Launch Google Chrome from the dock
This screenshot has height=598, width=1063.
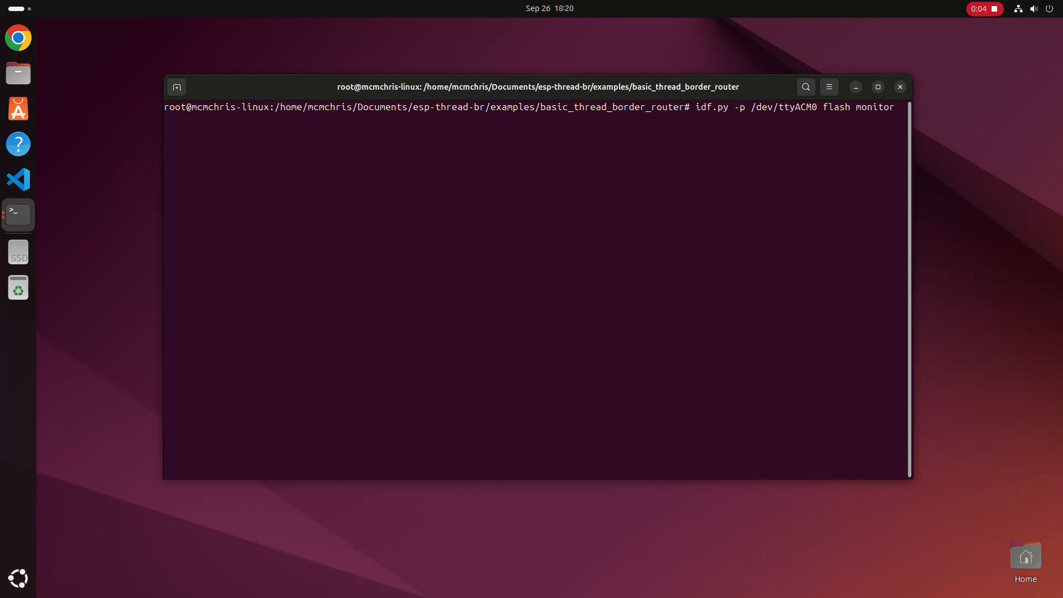18,38
